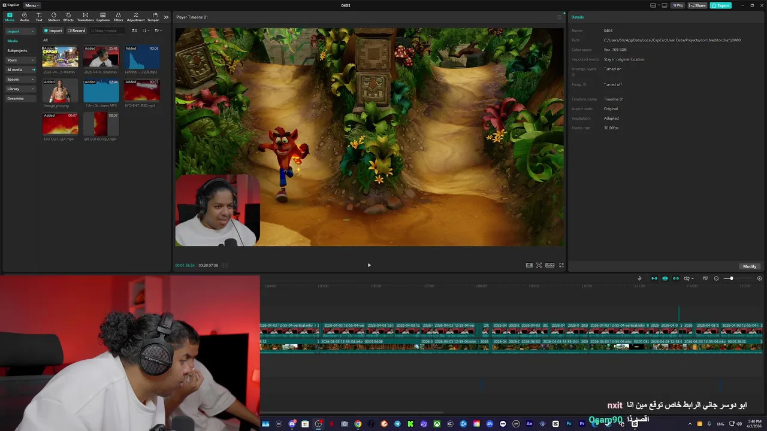Zoom out the timeline

716,278
